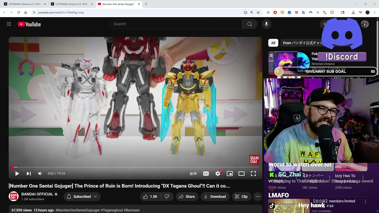Mute the video volume
This screenshot has width=379, height=213.
[40, 174]
